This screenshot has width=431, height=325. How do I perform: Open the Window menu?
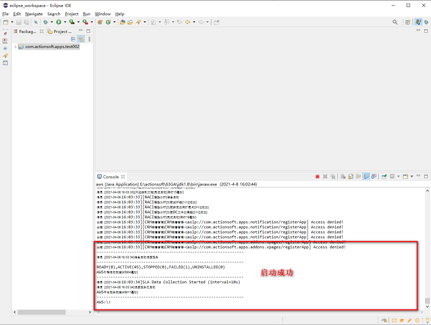tap(103, 14)
